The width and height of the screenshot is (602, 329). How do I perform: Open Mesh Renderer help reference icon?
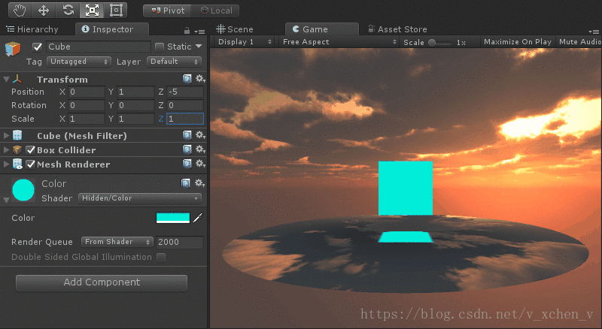point(187,164)
